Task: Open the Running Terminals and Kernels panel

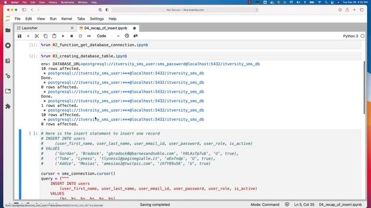Action: point(8,45)
